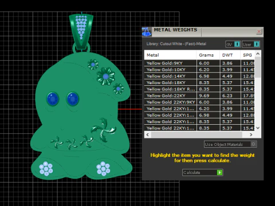The height and width of the screenshot is (206, 275).
Task: Select the large flower on the pendant
Action: pyautogui.click(x=105, y=76)
